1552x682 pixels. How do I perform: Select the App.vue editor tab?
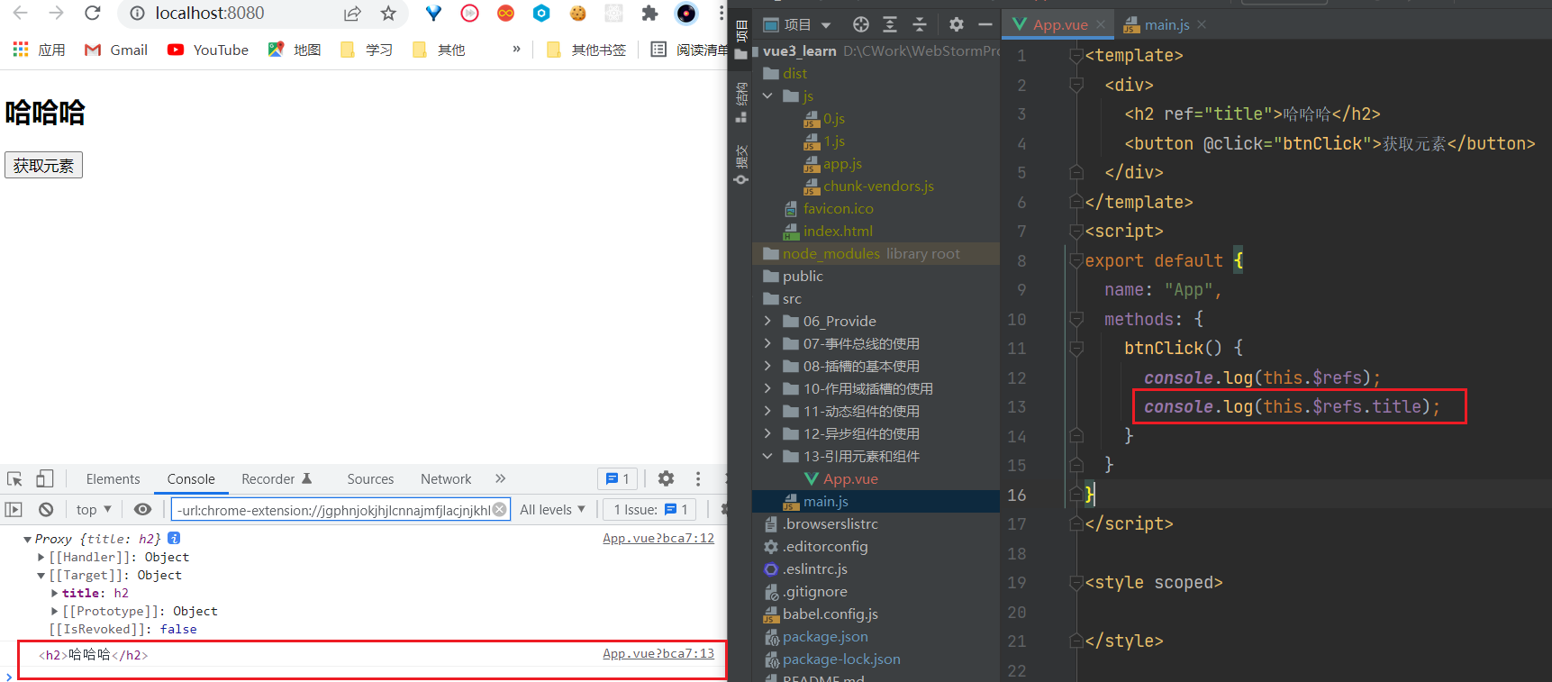click(1060, 24)
